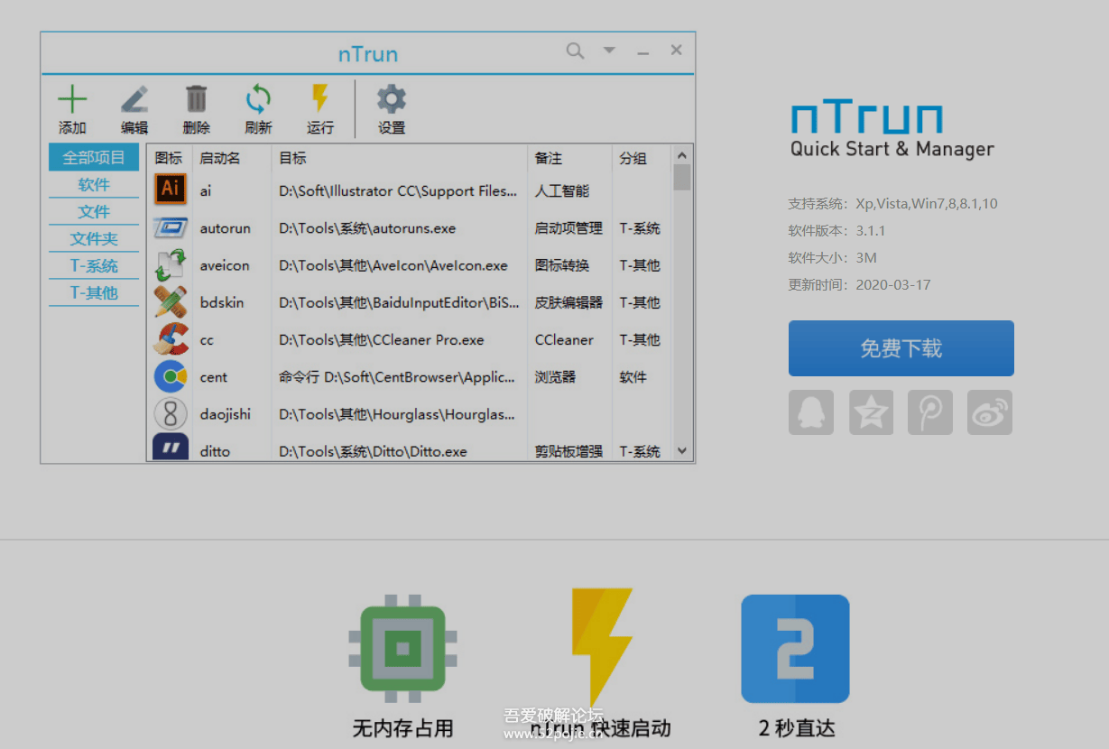Click the Run (运行) lightning icon
1109x749 pixels.
tap(319, 98)
